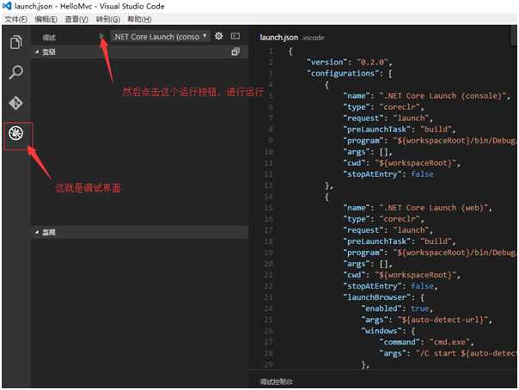Click the "program" key on line 9

pos(365,140)
